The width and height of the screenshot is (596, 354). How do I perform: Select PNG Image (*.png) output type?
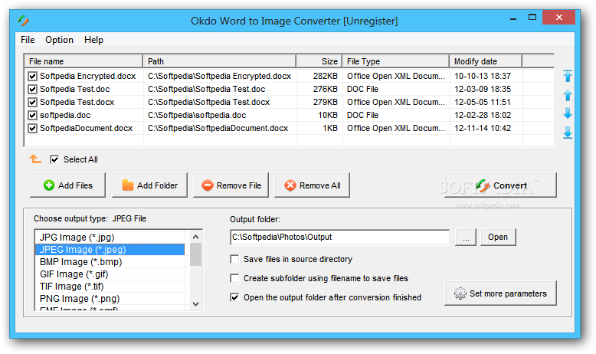(110, 299)
